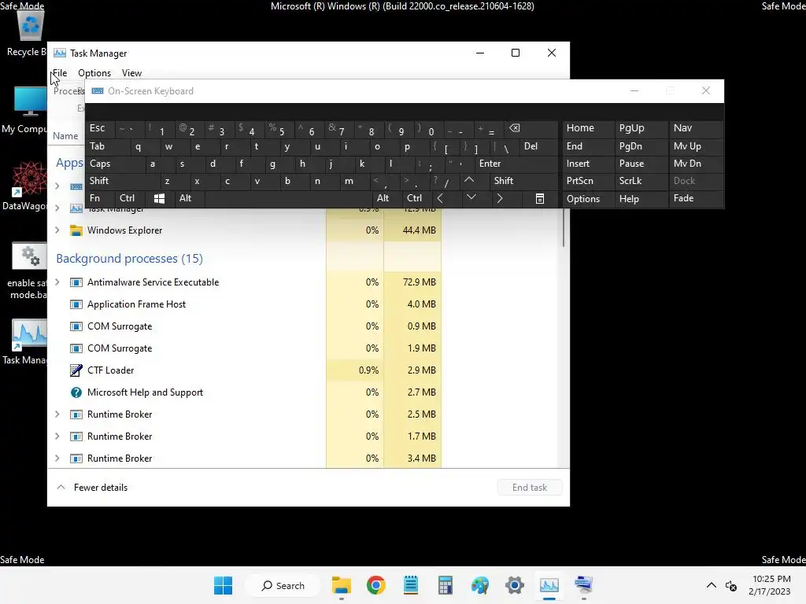
Task: Click the Mv Up key on On-Screen Keyboard
Action: (x=696, y=146)
